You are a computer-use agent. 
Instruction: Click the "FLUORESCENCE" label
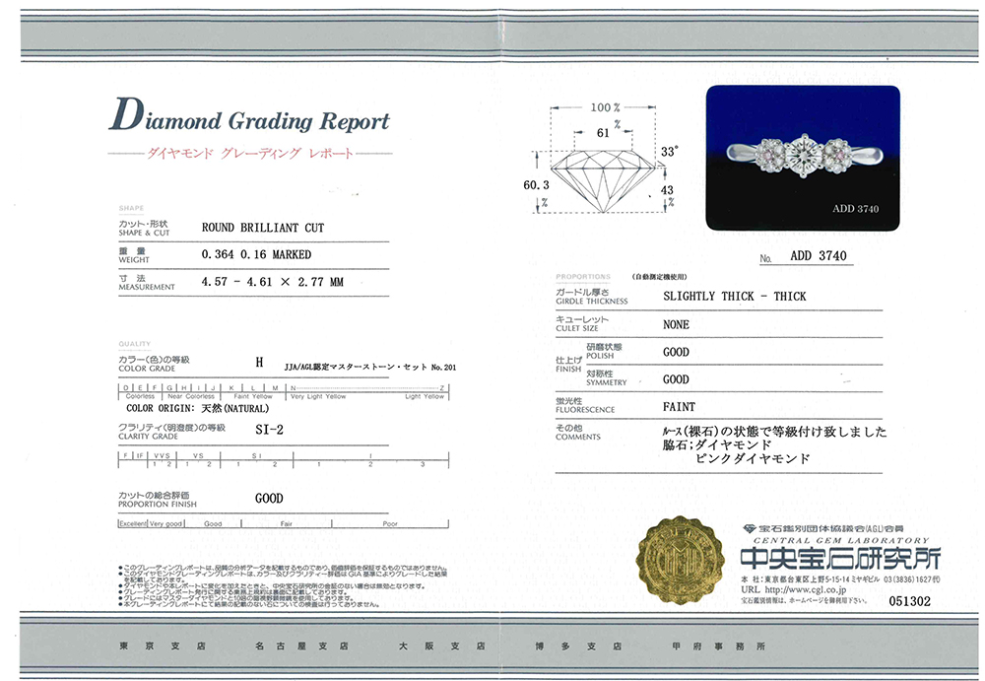tap(585, 410)
